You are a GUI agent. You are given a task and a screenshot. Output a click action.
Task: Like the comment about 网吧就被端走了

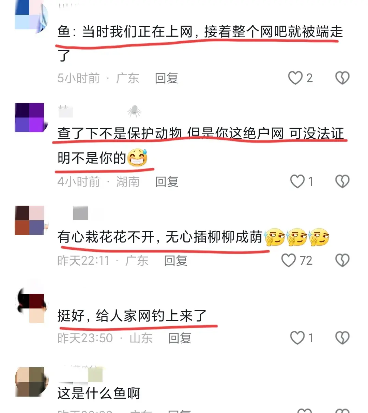(295, 78)
